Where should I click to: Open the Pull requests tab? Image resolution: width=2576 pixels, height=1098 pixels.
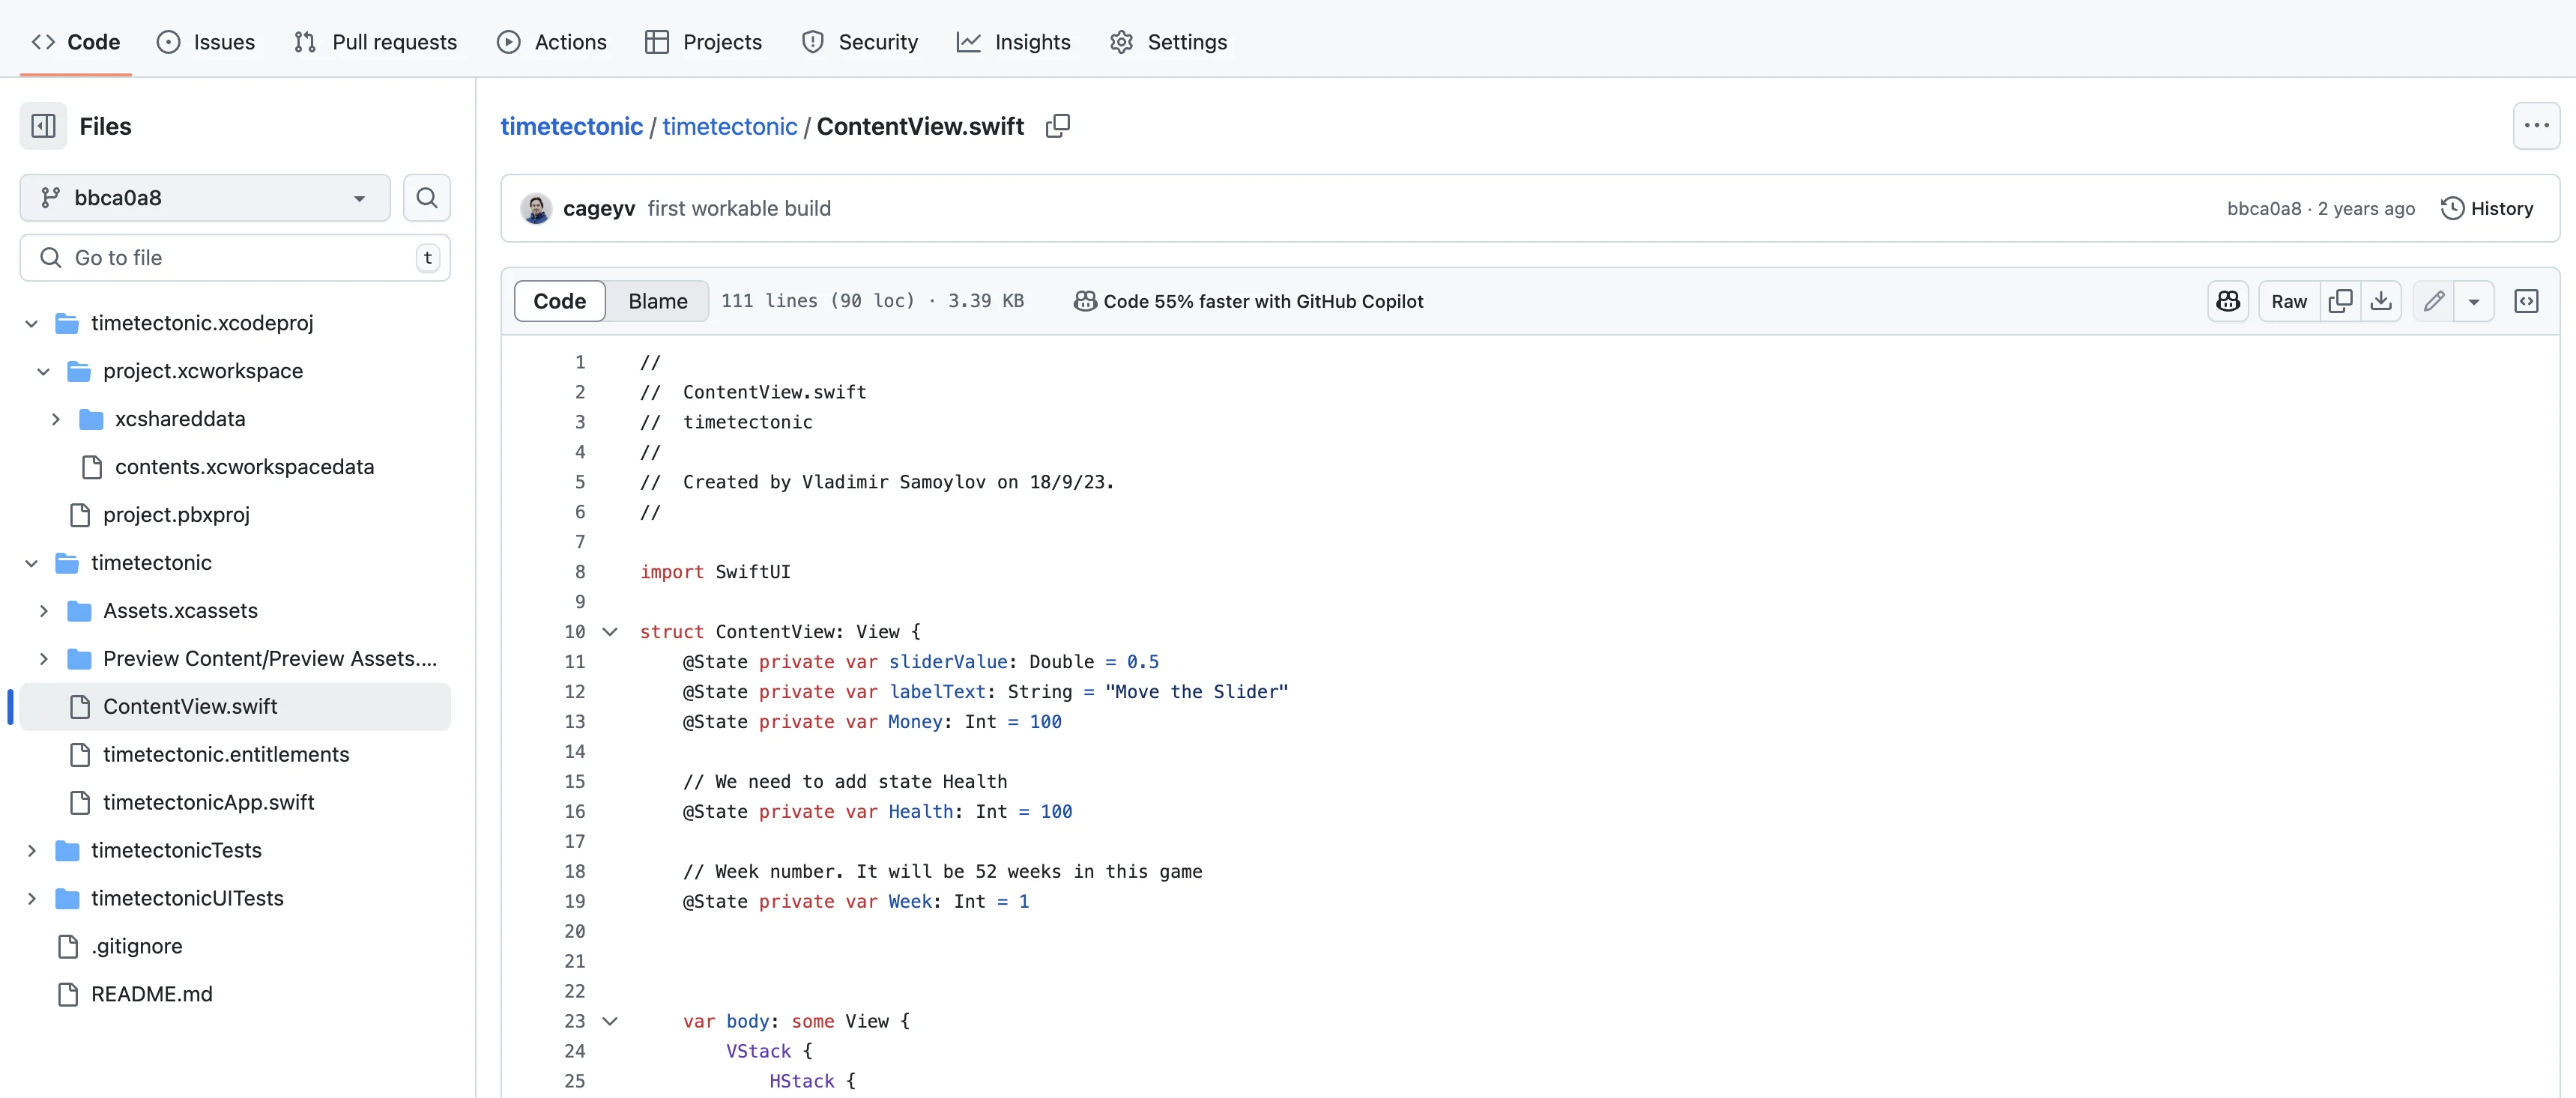click(x=375, y=42)
